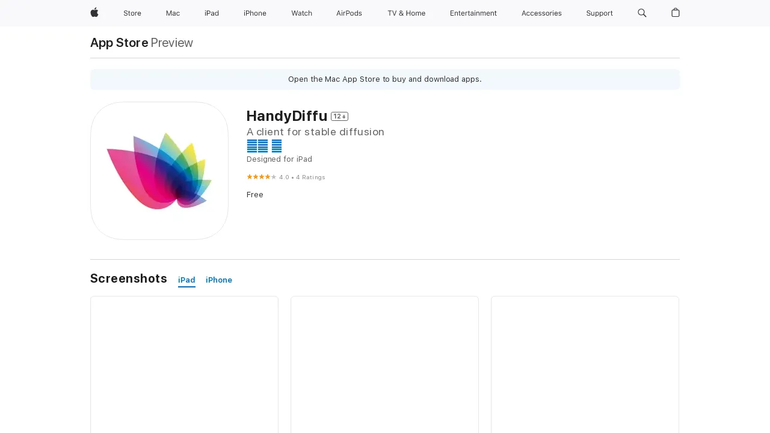Click the '4.0 • 4 Ratings' text
Screen dimensions: 770x433
click(x=302, y=177)
